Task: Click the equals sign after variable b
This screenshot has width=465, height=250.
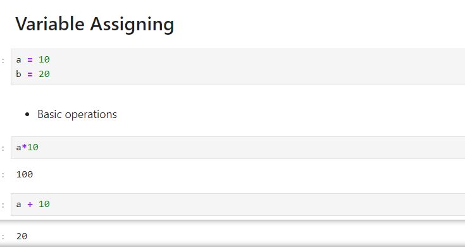Action: (30, 74)
